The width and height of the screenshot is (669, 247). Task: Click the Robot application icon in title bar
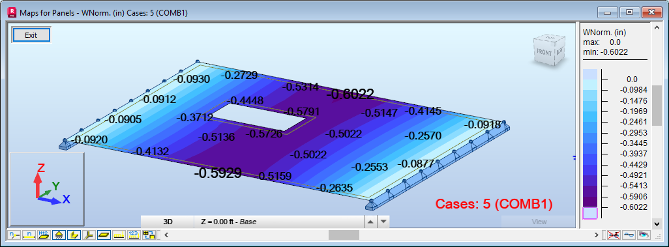click(x=12, y=13)
